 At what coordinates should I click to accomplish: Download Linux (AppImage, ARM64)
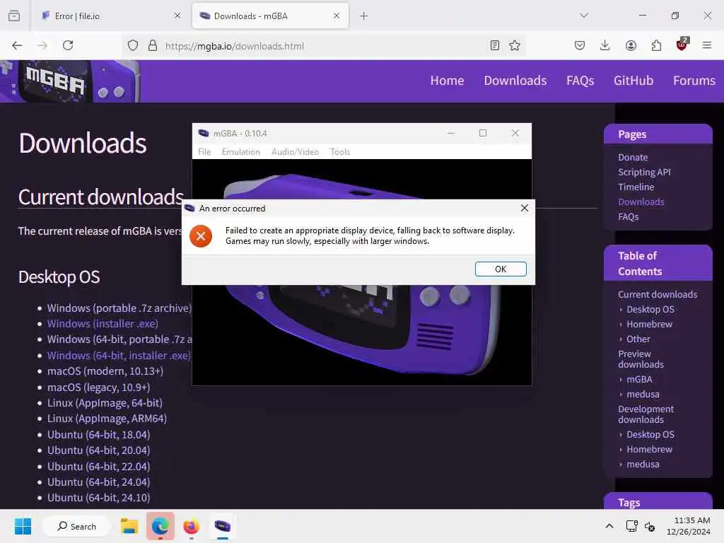107,419
